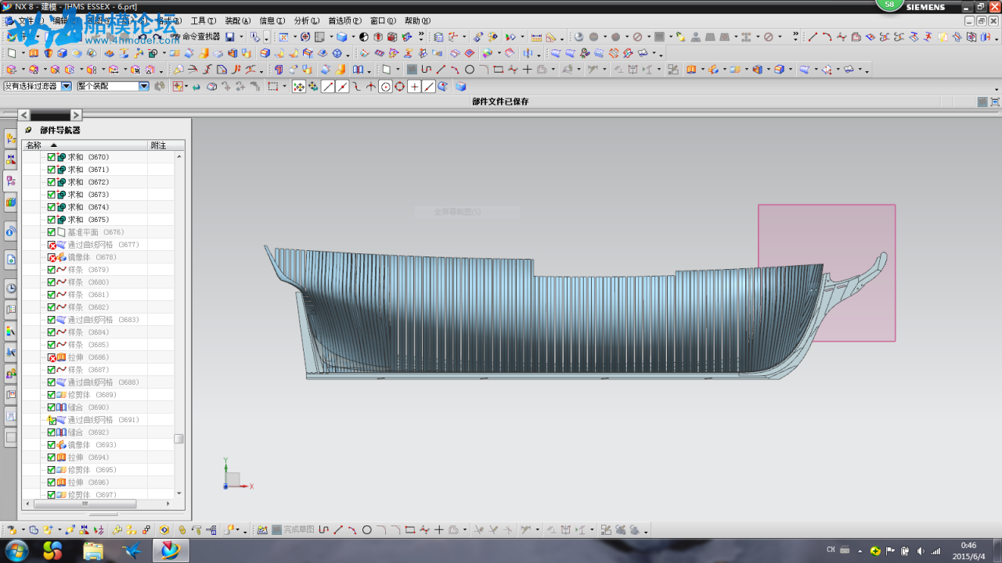Click the circle curve icon in third toolbar row

(x=470, y=70)
